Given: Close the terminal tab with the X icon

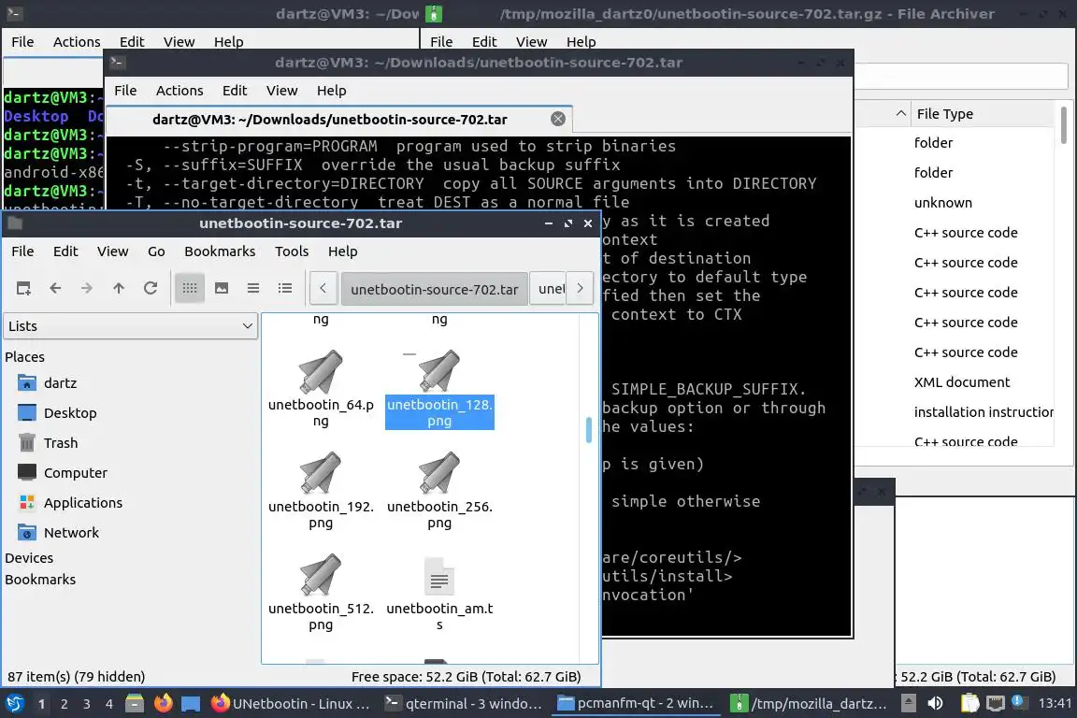Looking at the screenshot, I should click(x=558, y=119).
